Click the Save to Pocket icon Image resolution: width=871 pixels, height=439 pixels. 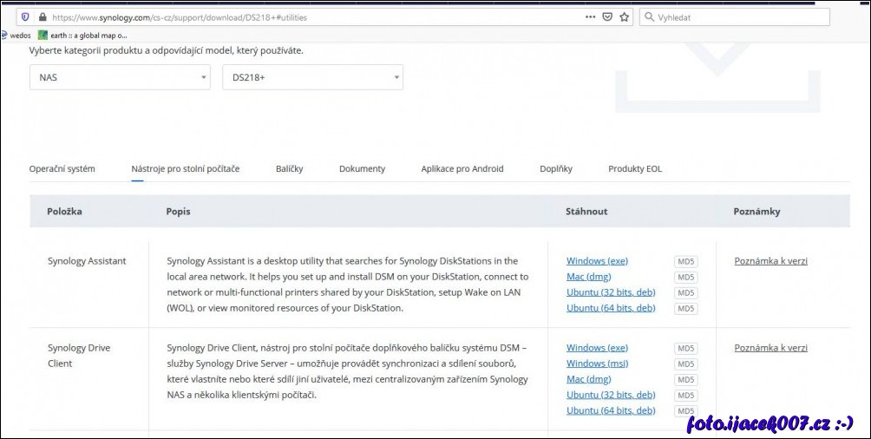click(x=607, y=16)
